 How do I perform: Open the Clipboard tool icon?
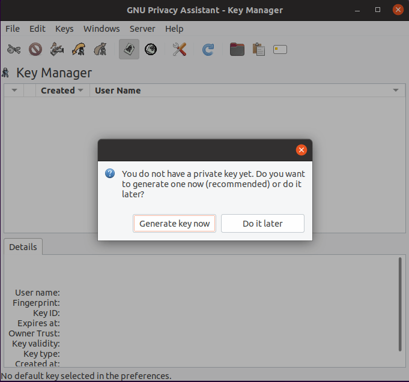[x=259, y=50]
